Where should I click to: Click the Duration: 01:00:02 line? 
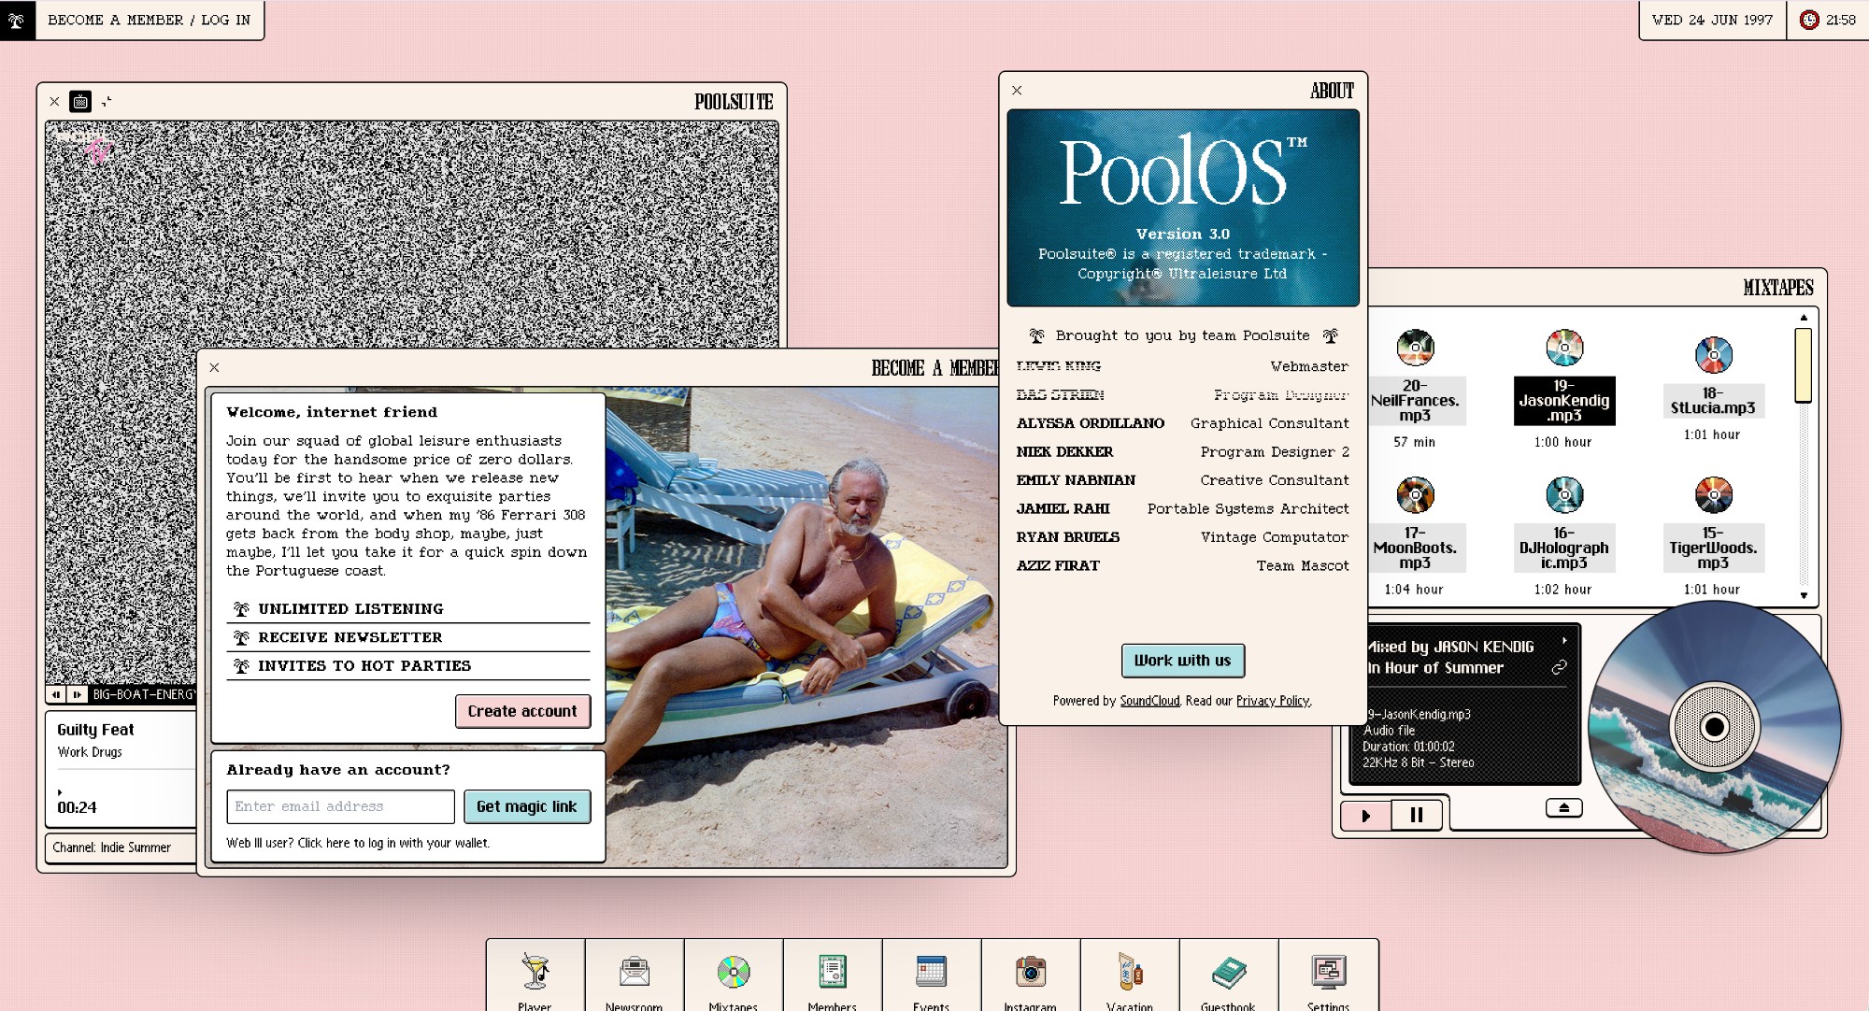click(x=1408, y=747)
